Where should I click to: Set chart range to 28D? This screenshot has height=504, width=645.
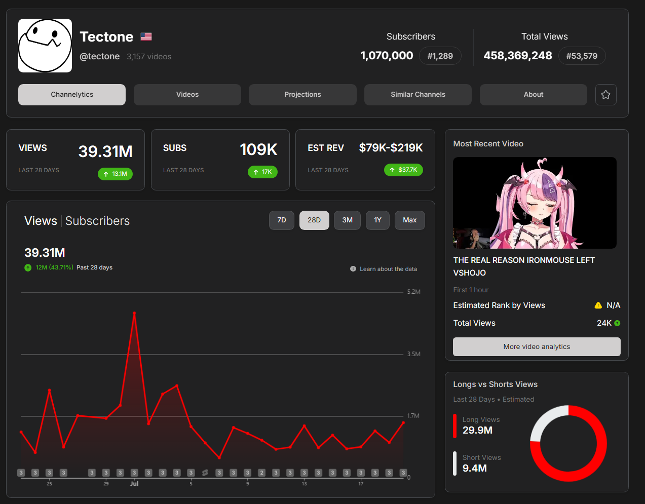(314, 220)
